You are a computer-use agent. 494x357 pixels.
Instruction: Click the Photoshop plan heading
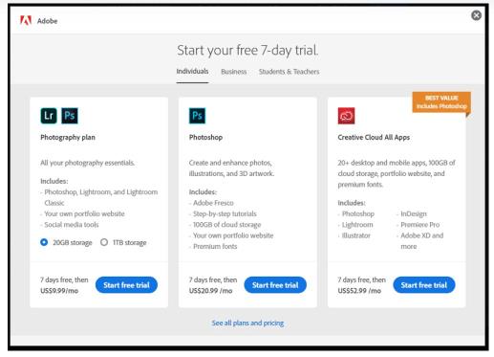click(x=205, y=138)
